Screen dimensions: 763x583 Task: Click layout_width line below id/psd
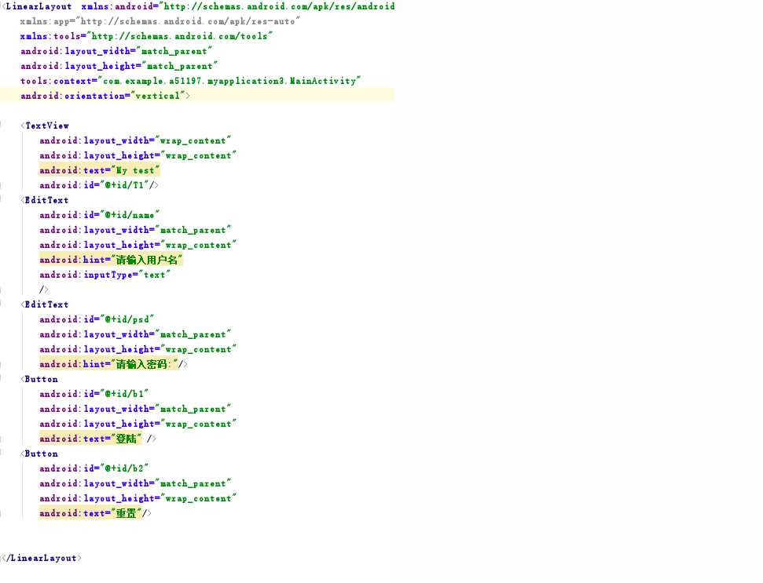pyautogui.click(x=135, y=335)
